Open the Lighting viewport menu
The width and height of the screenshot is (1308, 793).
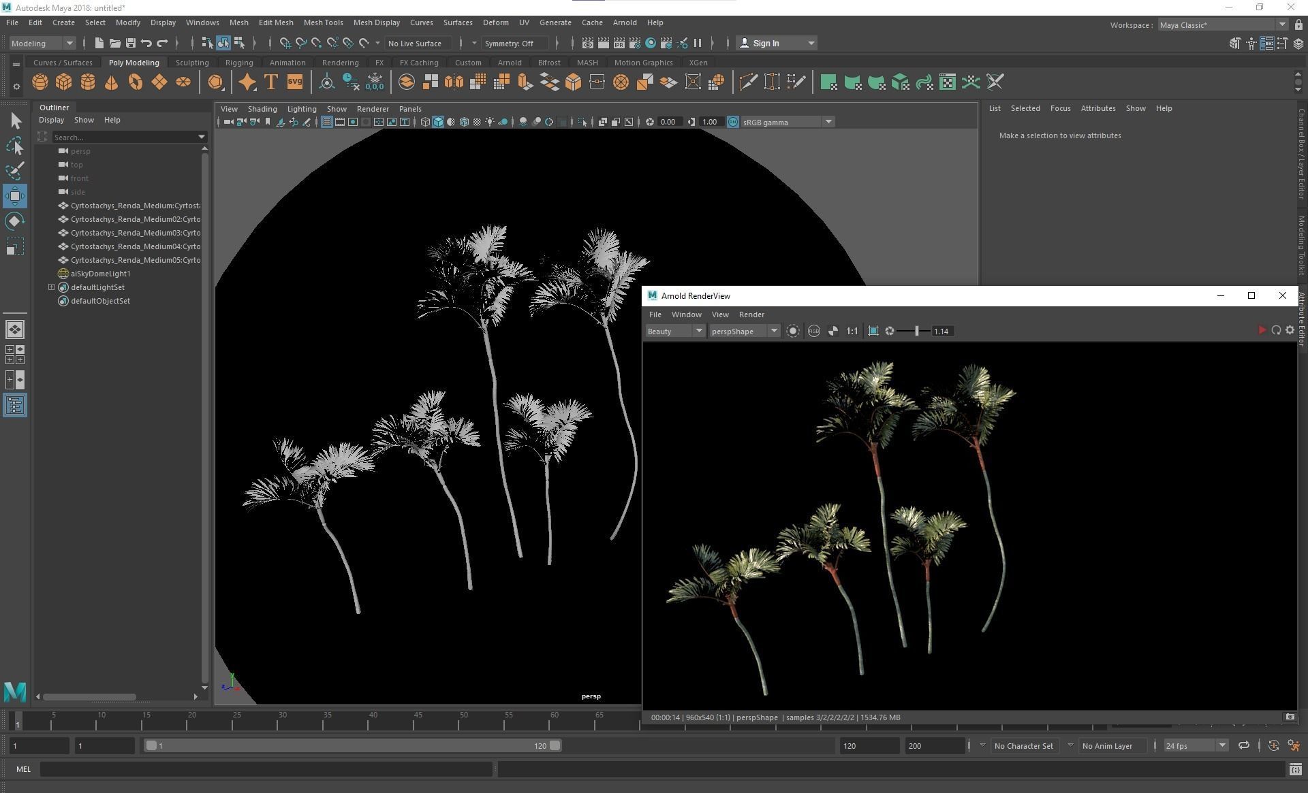[301, 109]
